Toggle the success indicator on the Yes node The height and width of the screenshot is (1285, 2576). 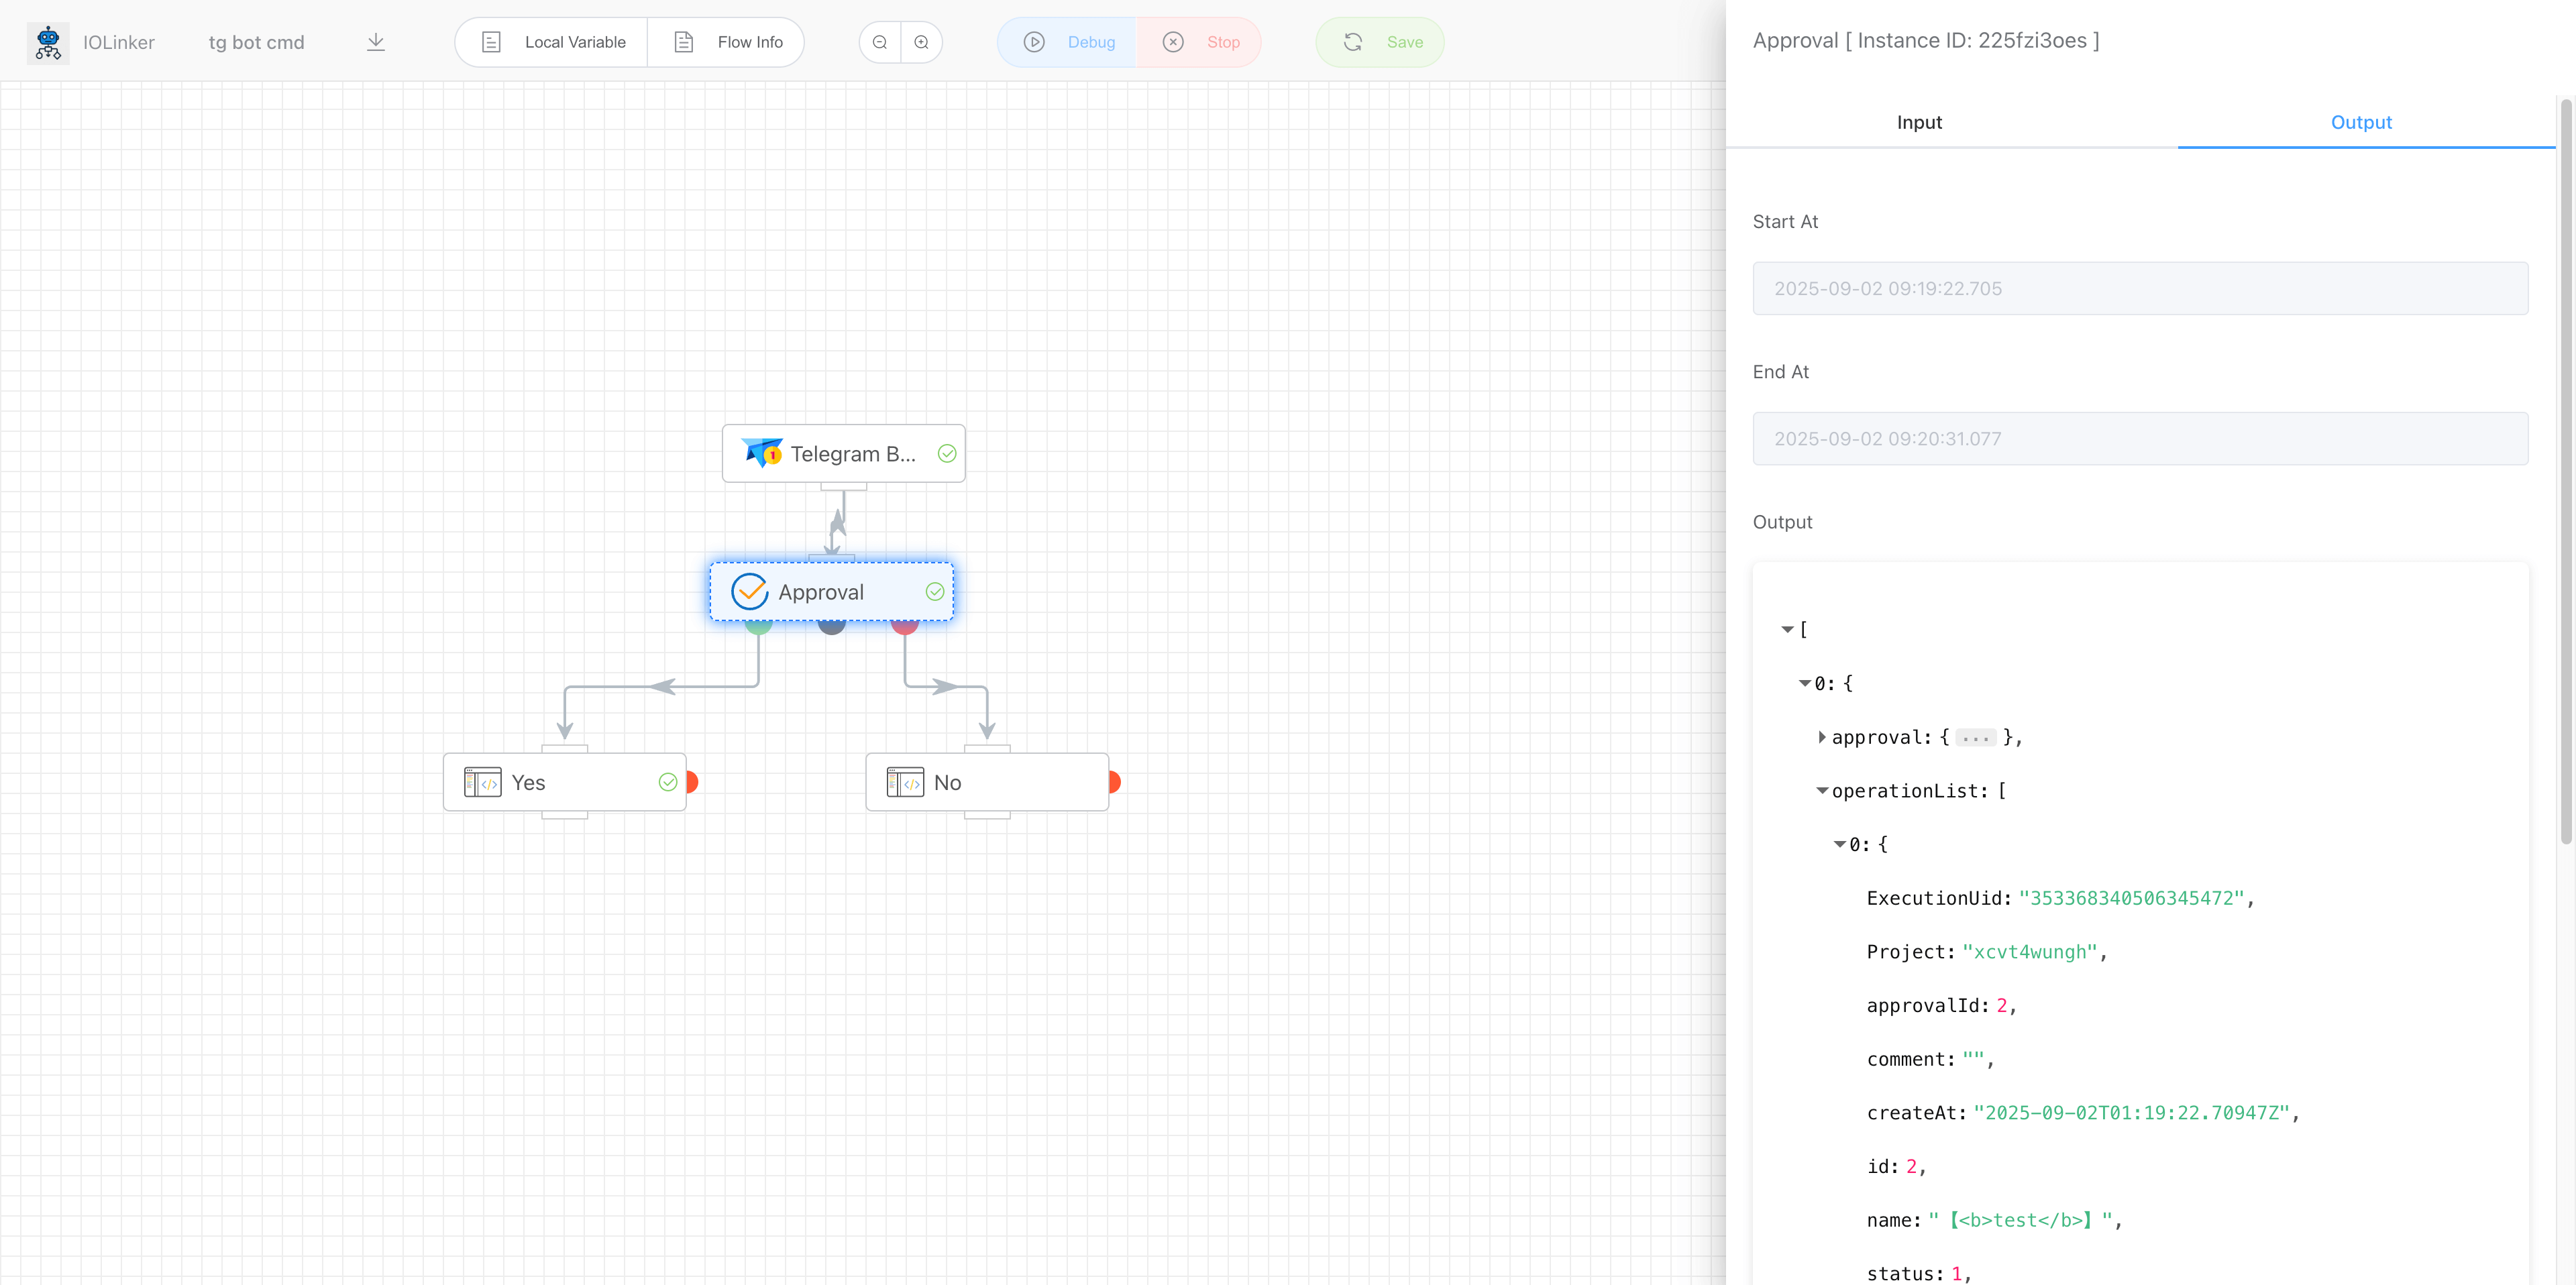(668, 782)
